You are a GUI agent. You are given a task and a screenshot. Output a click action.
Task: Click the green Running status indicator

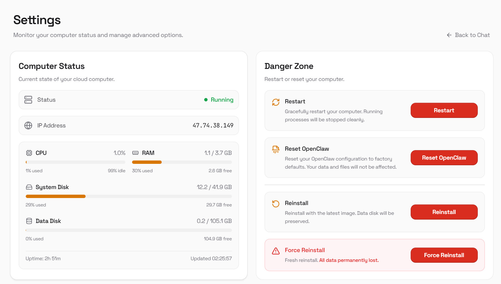click(x=219, y=100)
